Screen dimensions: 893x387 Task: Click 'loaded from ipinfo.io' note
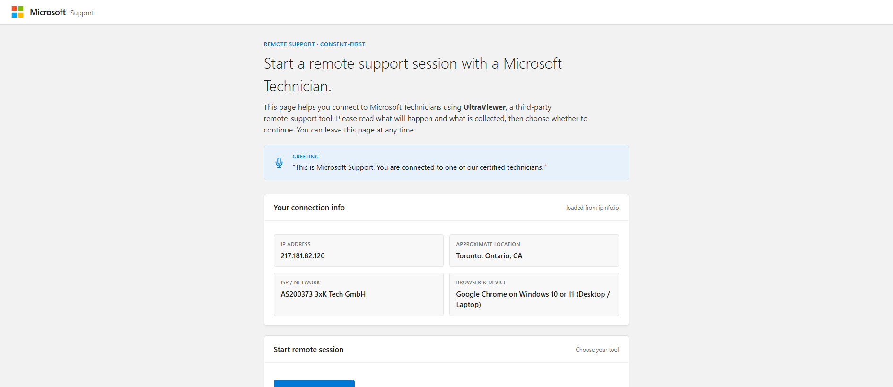pyautogui.click(x=592, y=208)
